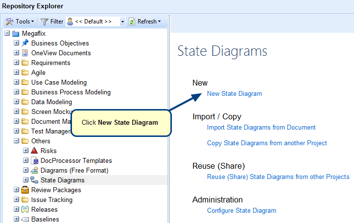The width and height of the screenshot is (354, 223).
Task: Click the Review Packages briefcase icon
Action: (25, 190)
